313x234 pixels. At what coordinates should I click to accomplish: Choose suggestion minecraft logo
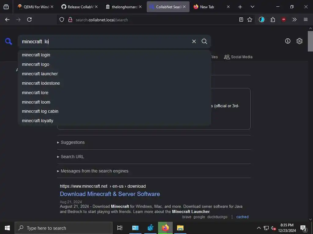[x=114, y=64]
